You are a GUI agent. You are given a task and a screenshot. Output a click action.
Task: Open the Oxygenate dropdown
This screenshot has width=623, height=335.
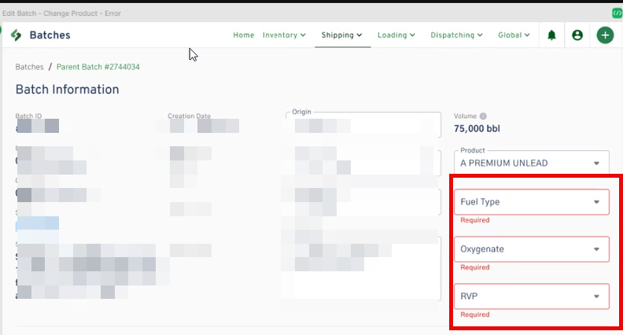click(531, 249)
